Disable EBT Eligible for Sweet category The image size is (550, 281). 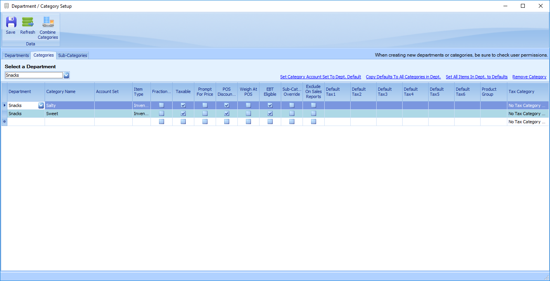click(x=270, y=114)
